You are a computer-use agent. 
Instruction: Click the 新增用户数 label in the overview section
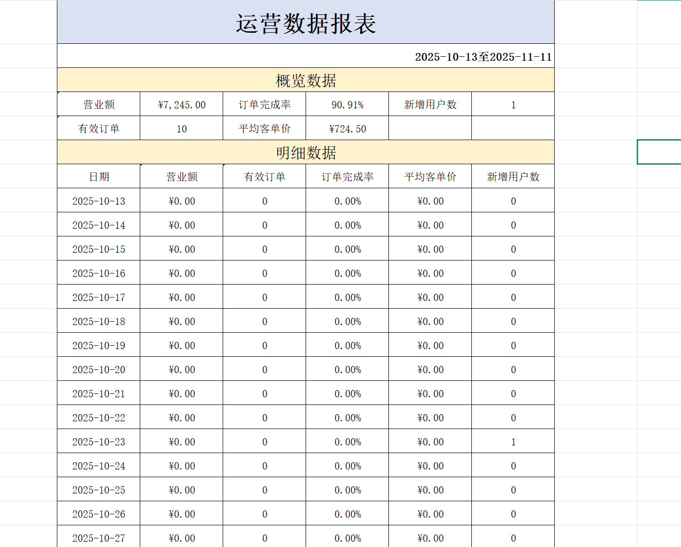tap(430, 104)
